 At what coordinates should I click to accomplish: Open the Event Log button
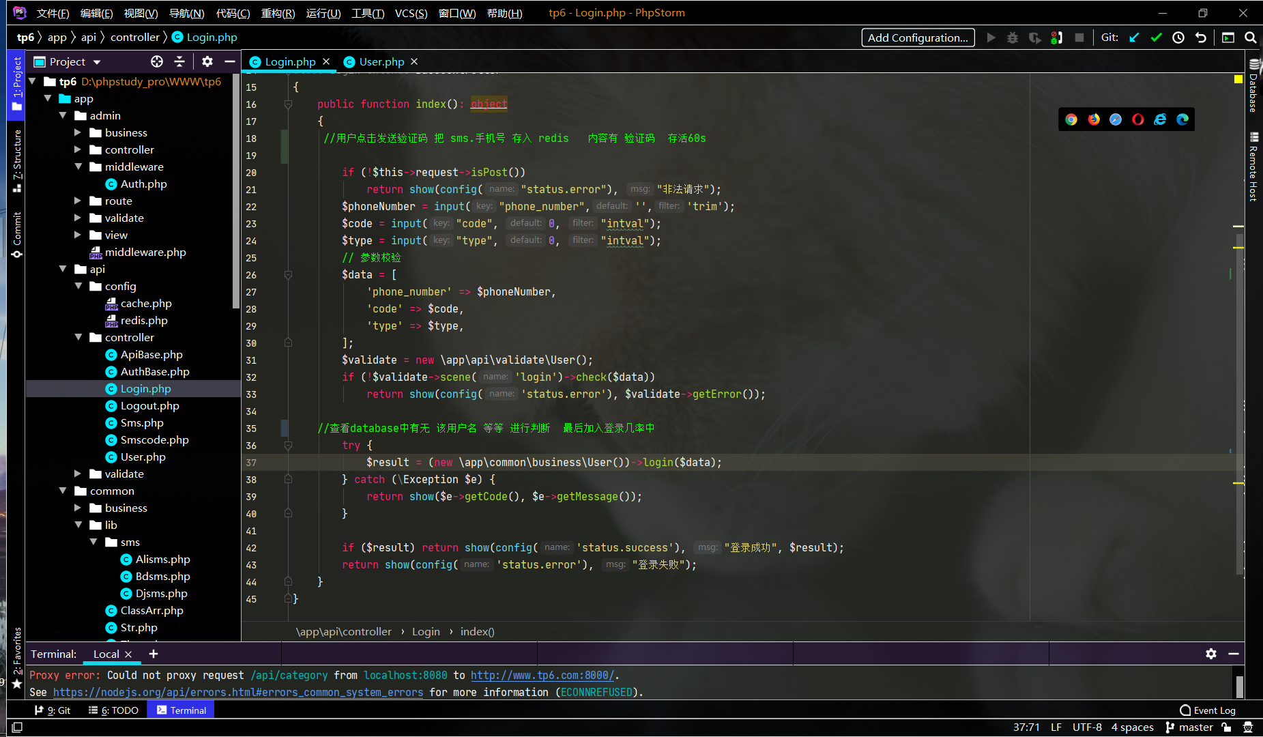coord(1208,710)
